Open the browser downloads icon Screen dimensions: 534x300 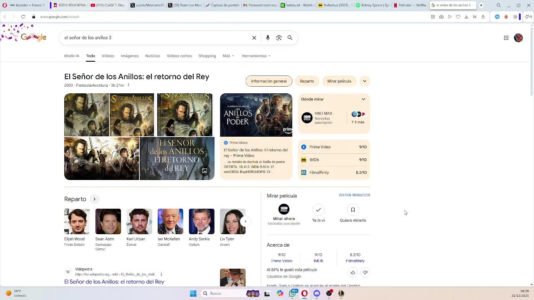[x=466, y=17]
